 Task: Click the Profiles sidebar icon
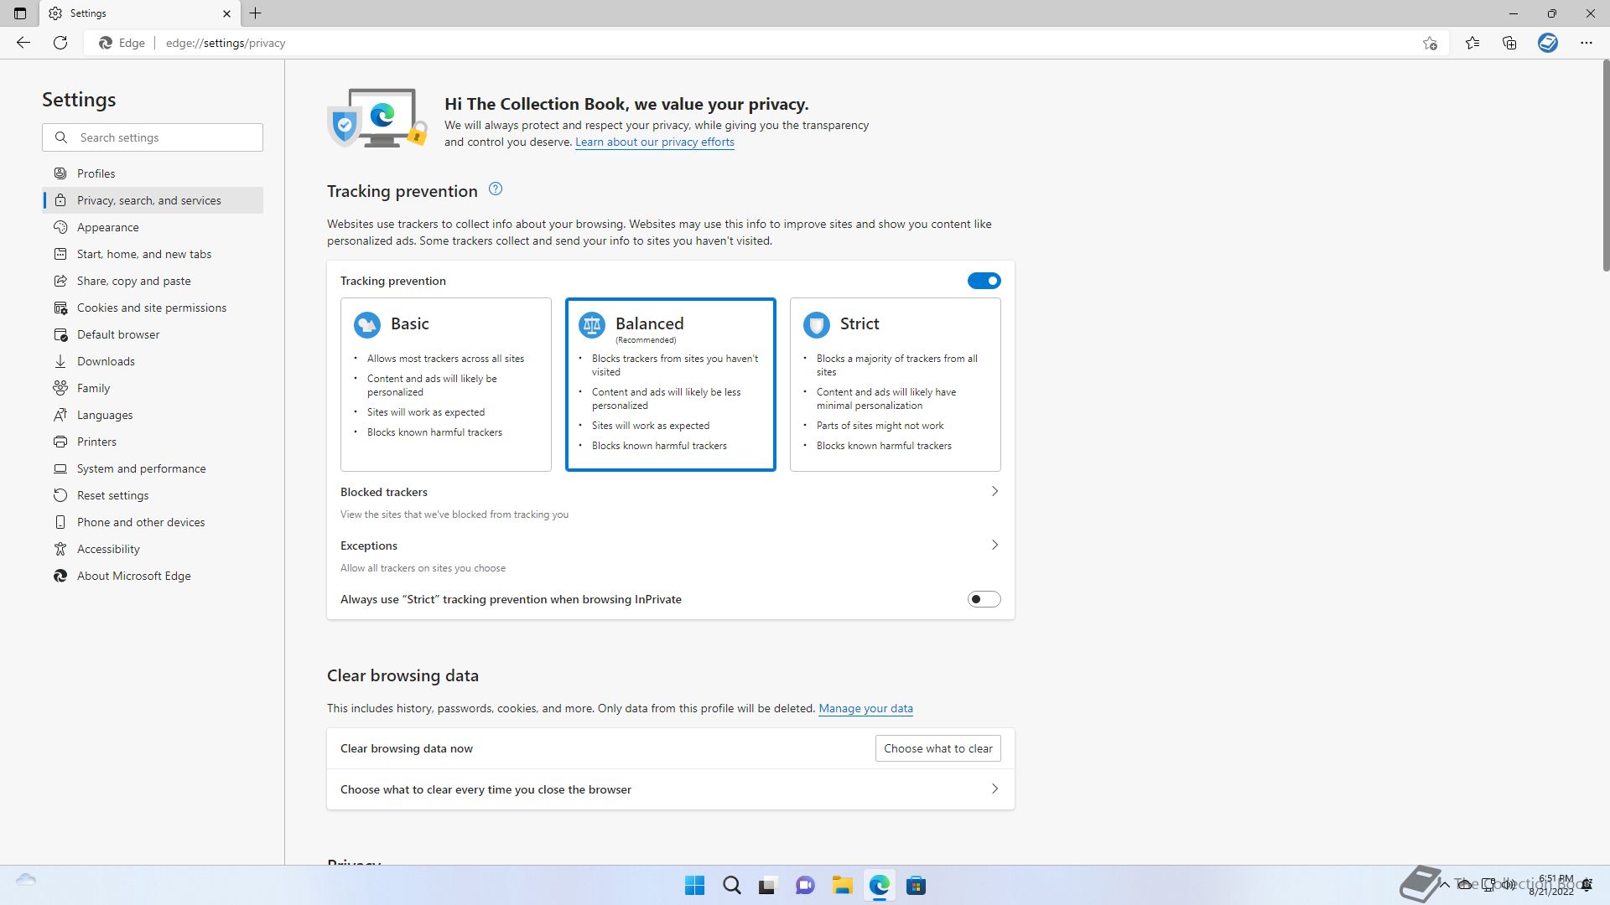click(60, 173)
